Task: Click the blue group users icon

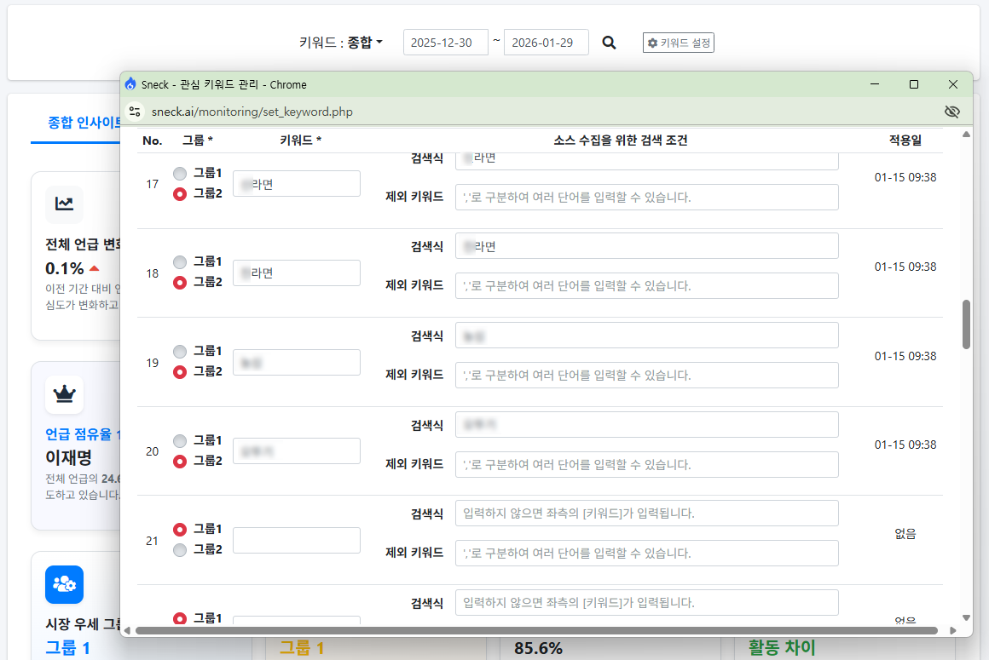Action: [64, 584]
